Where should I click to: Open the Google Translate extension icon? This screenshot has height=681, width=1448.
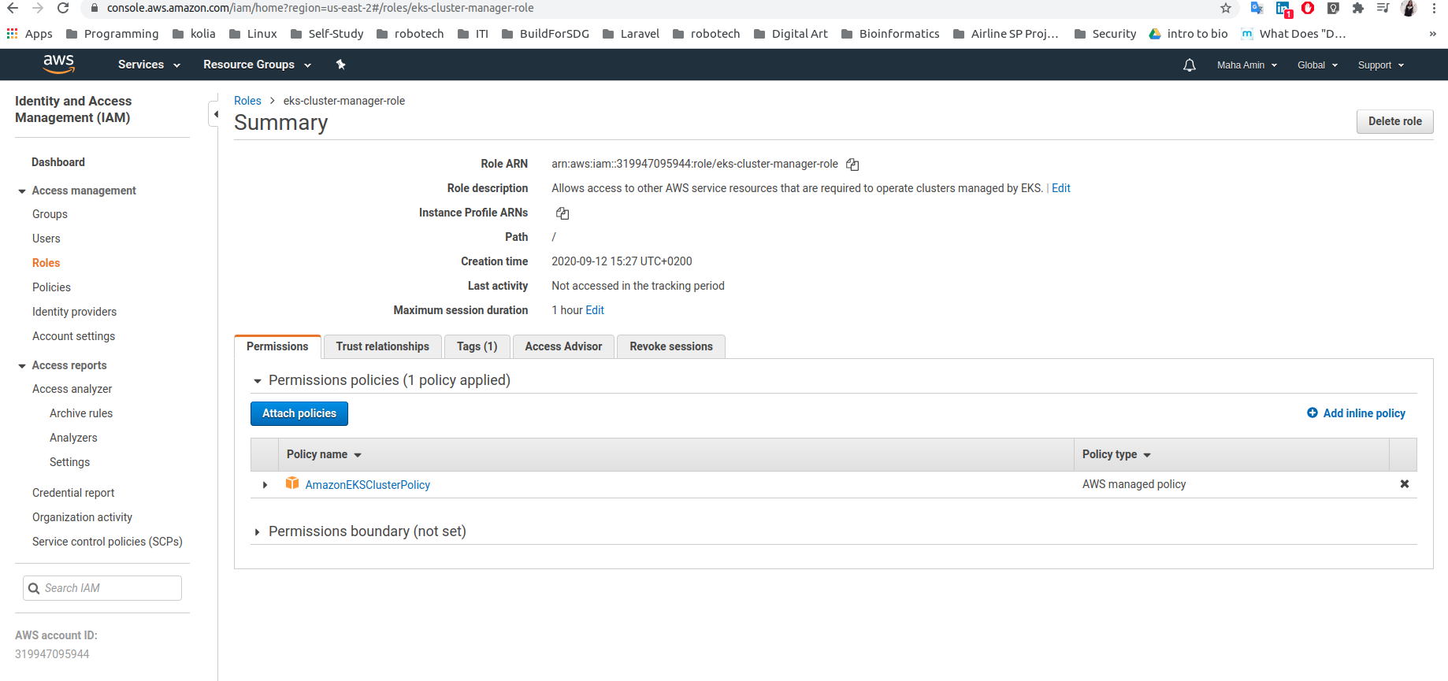tap(1257, 8)
